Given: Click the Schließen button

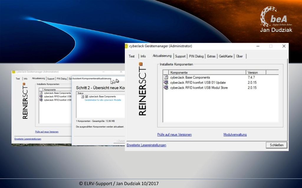Looking at the screenshot, I should (x=277, y=145).
